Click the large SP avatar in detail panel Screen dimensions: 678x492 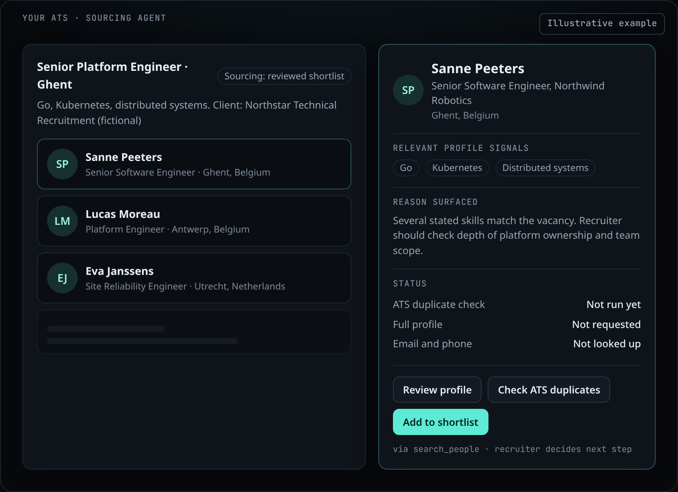pyautogui.click(x=408, y=90)
